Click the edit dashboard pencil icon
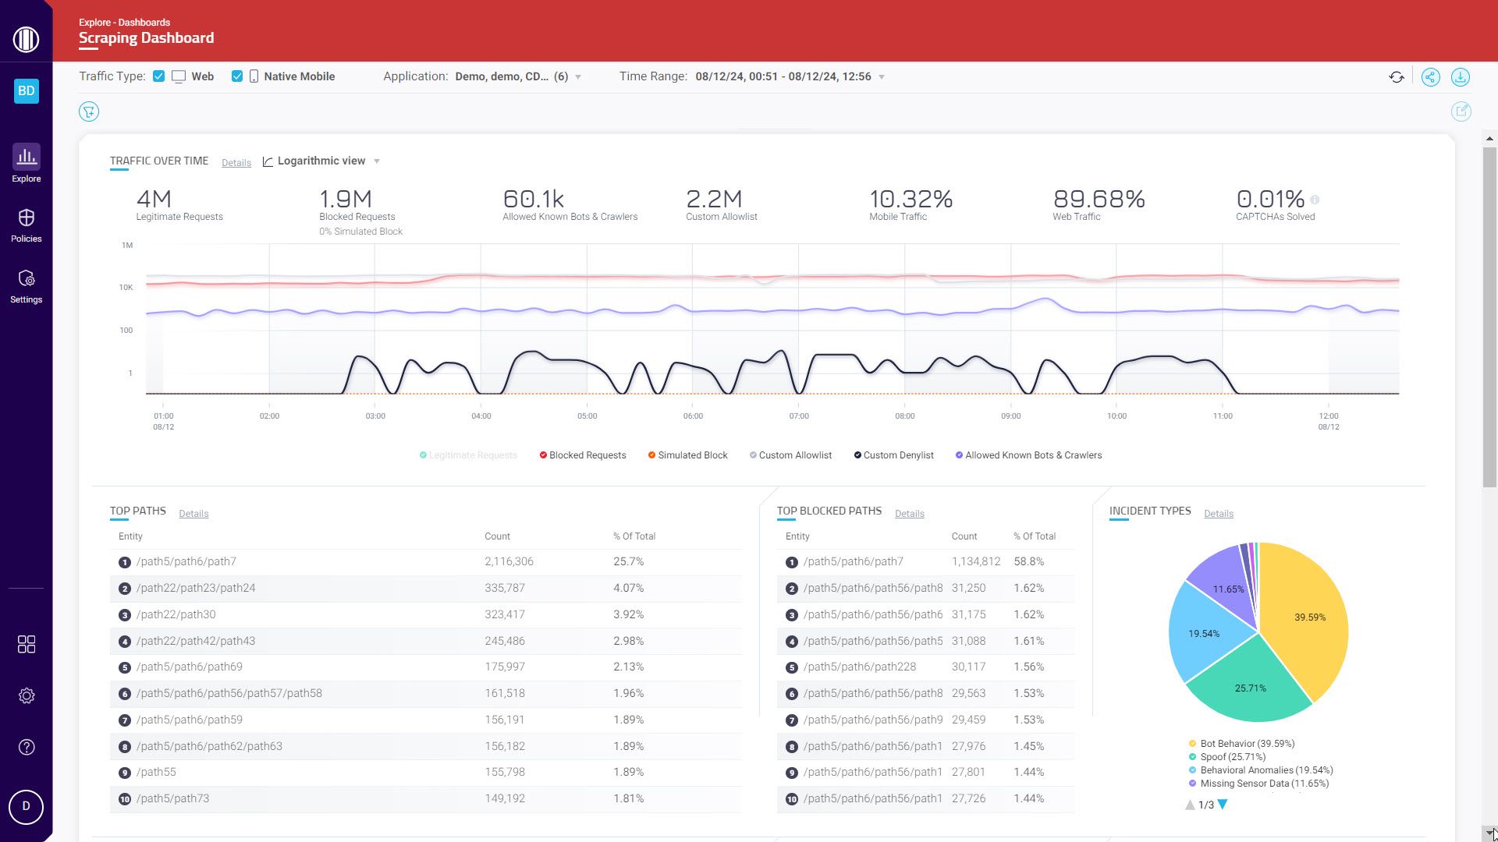Viewport: 1498px width, 842px height. click(x=1461, y=111)
